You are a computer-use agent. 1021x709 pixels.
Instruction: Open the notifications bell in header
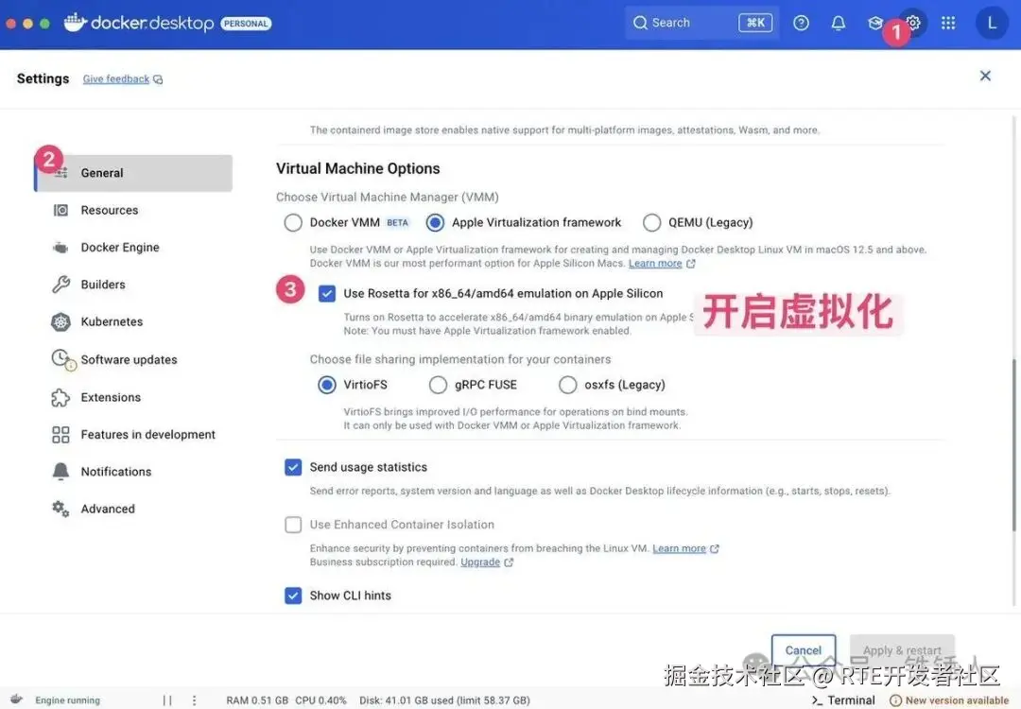(x=838, y=23)
